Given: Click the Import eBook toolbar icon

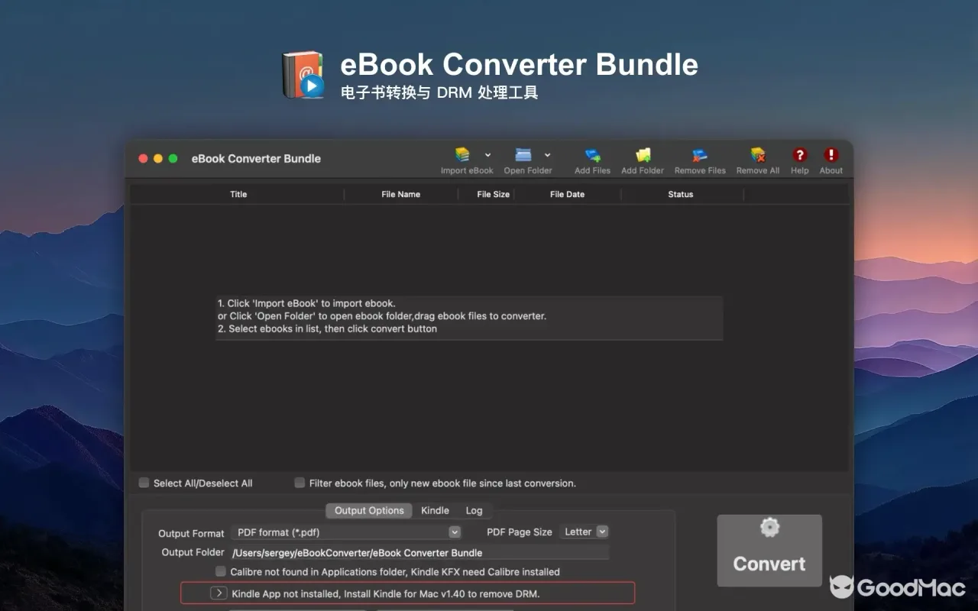Looking at the screenshot, I should (462, 155).
